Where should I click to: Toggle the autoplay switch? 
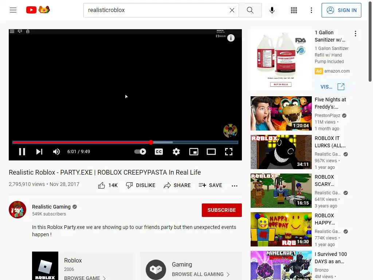140,152
